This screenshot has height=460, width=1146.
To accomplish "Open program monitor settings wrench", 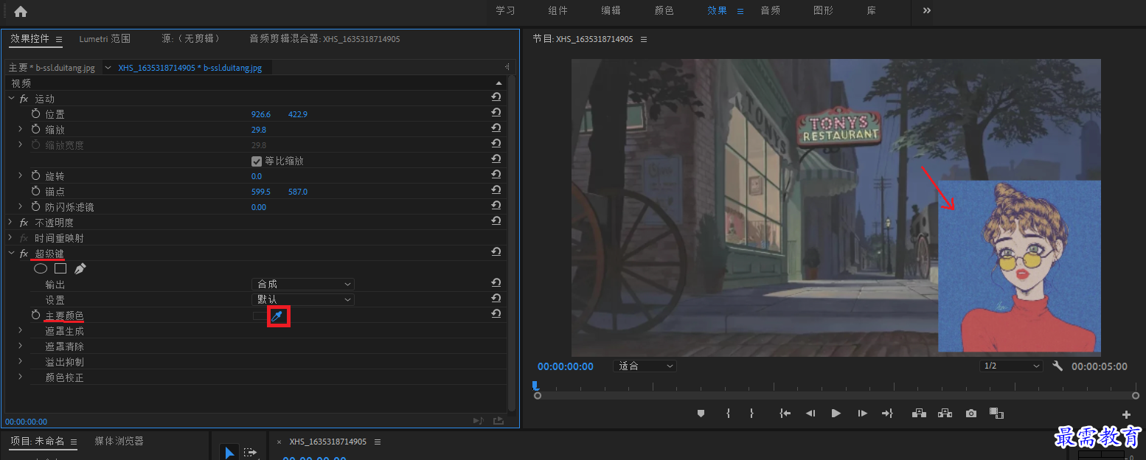I will point(1058,366).
